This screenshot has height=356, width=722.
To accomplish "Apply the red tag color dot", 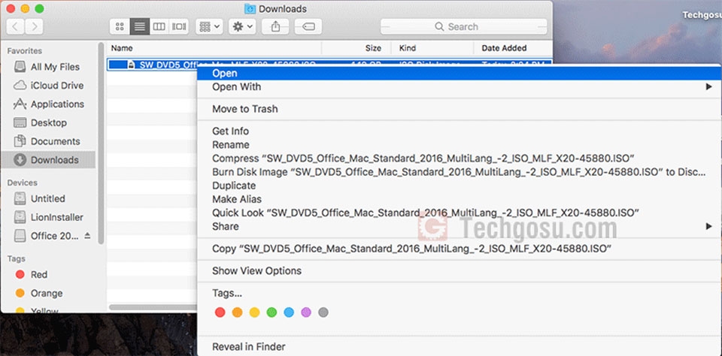I will [x=220, y=312].
